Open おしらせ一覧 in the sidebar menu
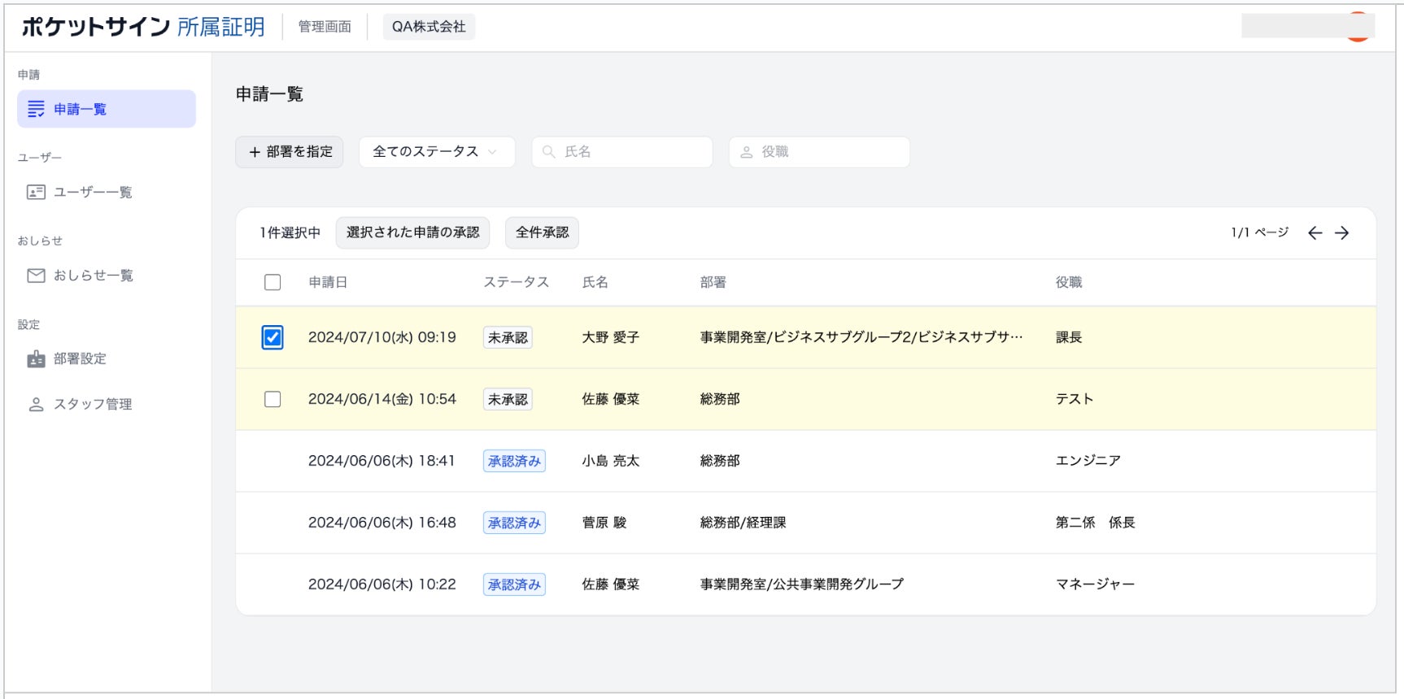This screenshot has height=699, width=1404. 93,276
